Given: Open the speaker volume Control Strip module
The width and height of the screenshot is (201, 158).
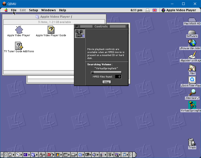Looking at the screenshot, I should click(x=95, y=155).
